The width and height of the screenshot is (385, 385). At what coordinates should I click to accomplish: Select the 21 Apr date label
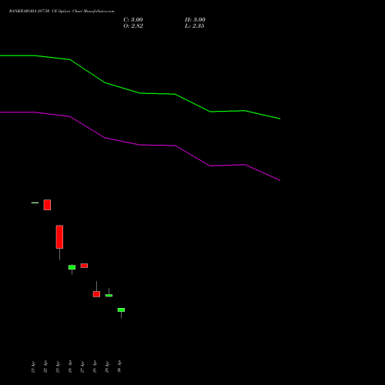point(33,367)
